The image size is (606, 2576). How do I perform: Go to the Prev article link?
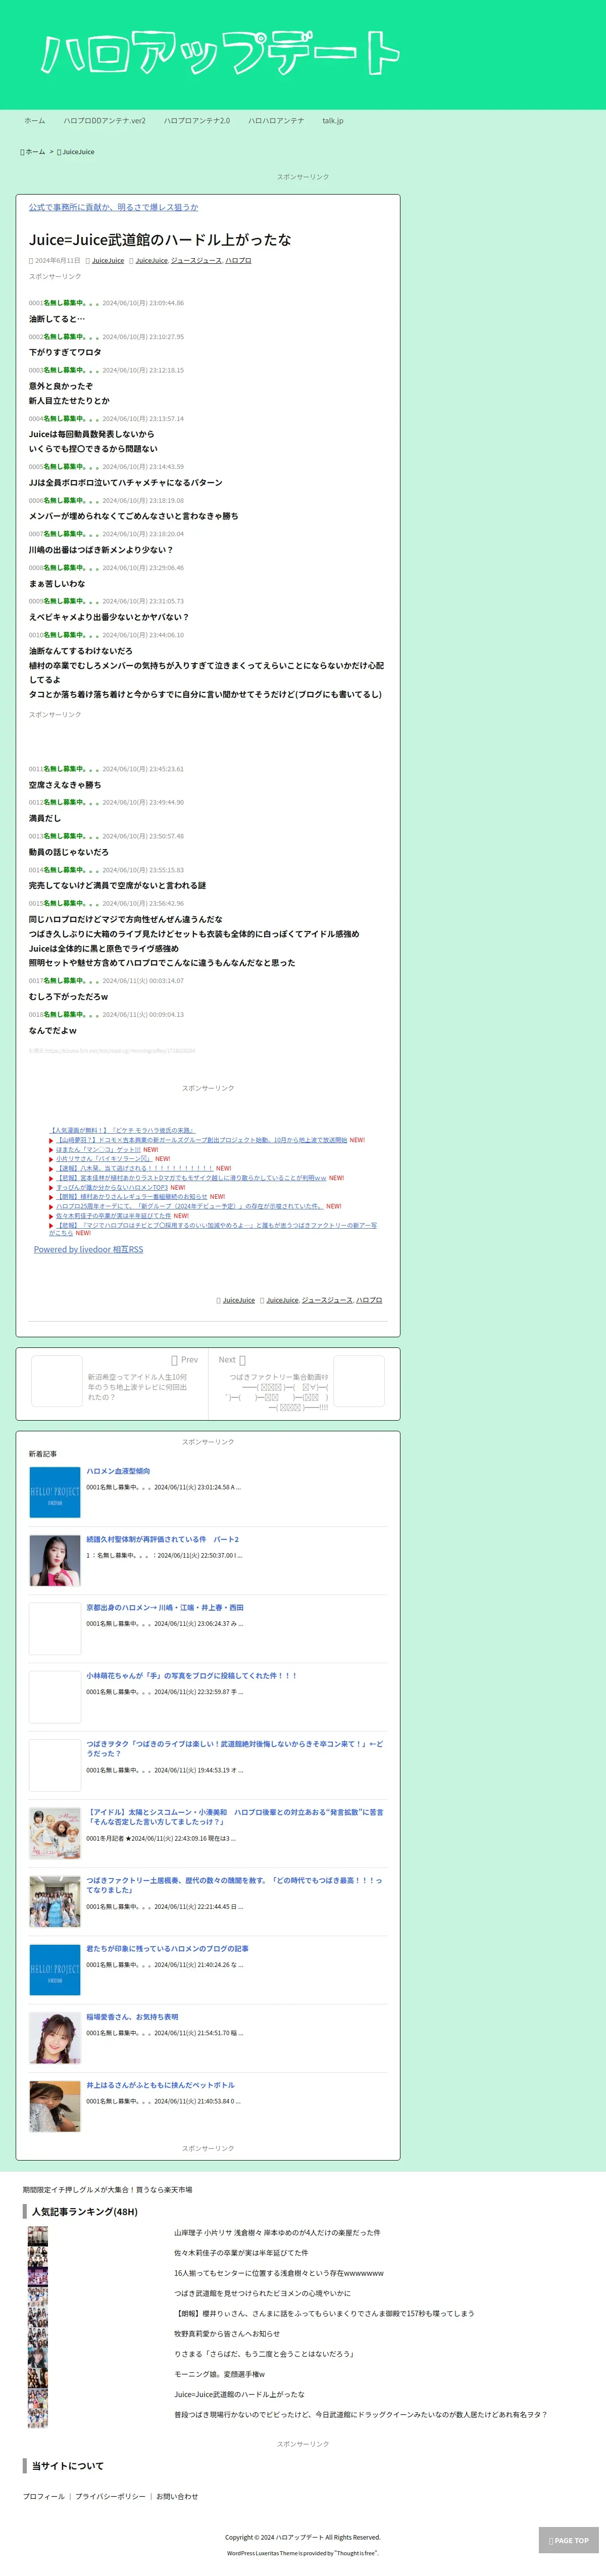pyautogui.click(x=185, y=1360)
